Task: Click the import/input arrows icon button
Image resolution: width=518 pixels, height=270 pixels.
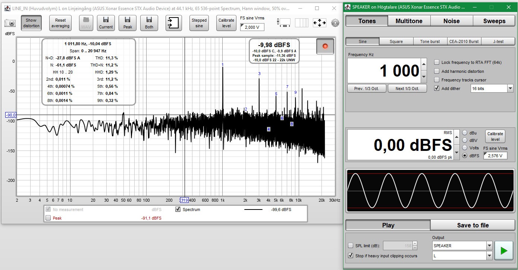Action: click(x=173, y=23)
